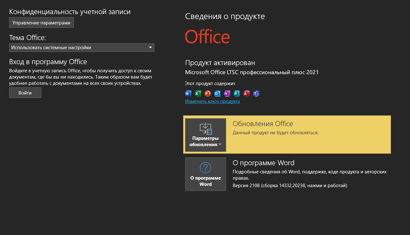Click the Войти sign-in button
Viewport: 410px width, 235px height.
[25, 93]
